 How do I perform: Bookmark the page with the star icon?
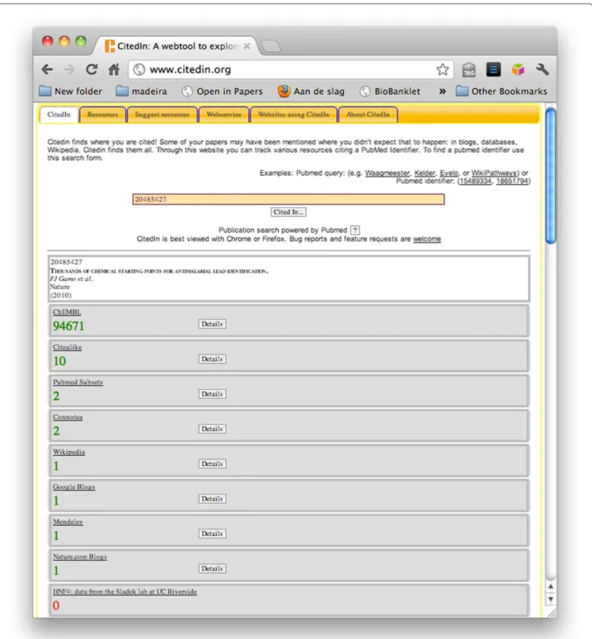coord(443,70)
